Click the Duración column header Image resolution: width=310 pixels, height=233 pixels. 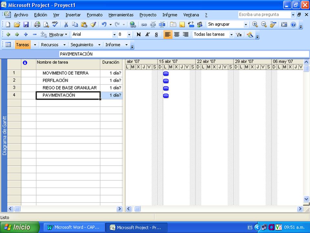[111, 64]
